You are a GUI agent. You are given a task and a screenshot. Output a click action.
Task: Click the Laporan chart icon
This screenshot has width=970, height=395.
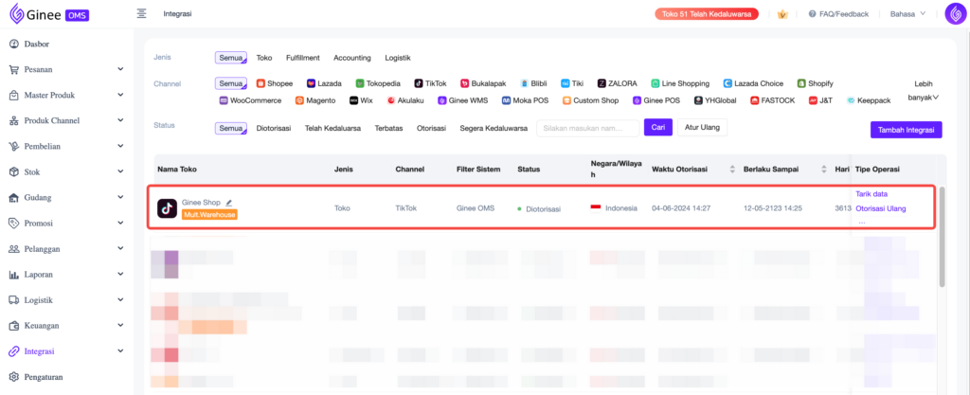[x=14, y=275]
